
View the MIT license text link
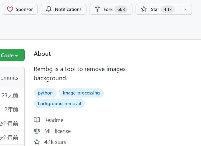click(58, 131)
